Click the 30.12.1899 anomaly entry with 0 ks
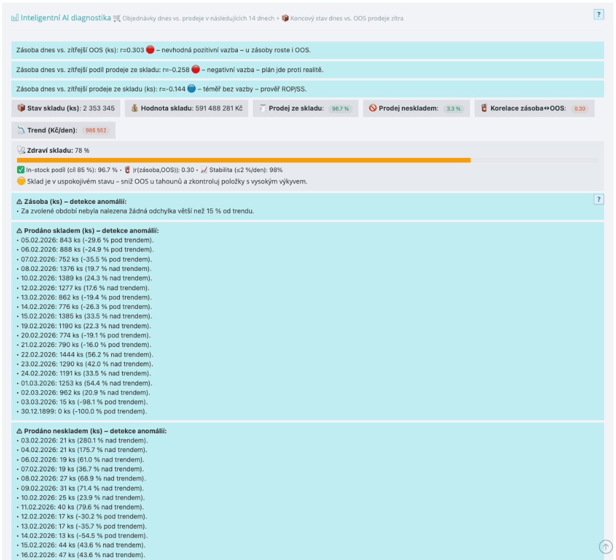The height and width of the screenshot is (560, 616). tap(82, 411)
